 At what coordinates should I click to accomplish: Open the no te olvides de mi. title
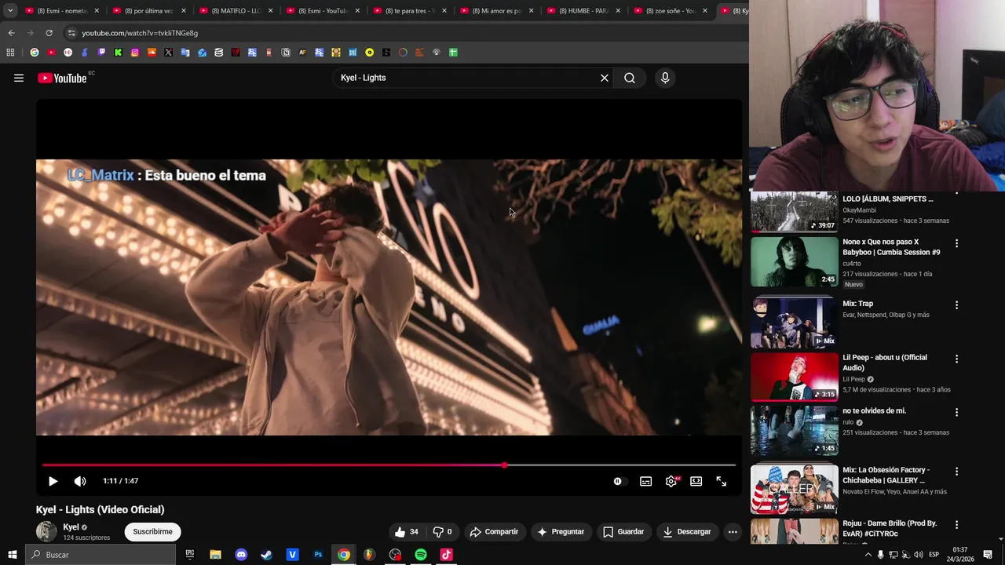coord(874,410)
